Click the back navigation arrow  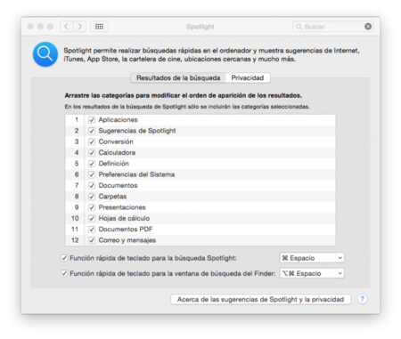point(67,27)
